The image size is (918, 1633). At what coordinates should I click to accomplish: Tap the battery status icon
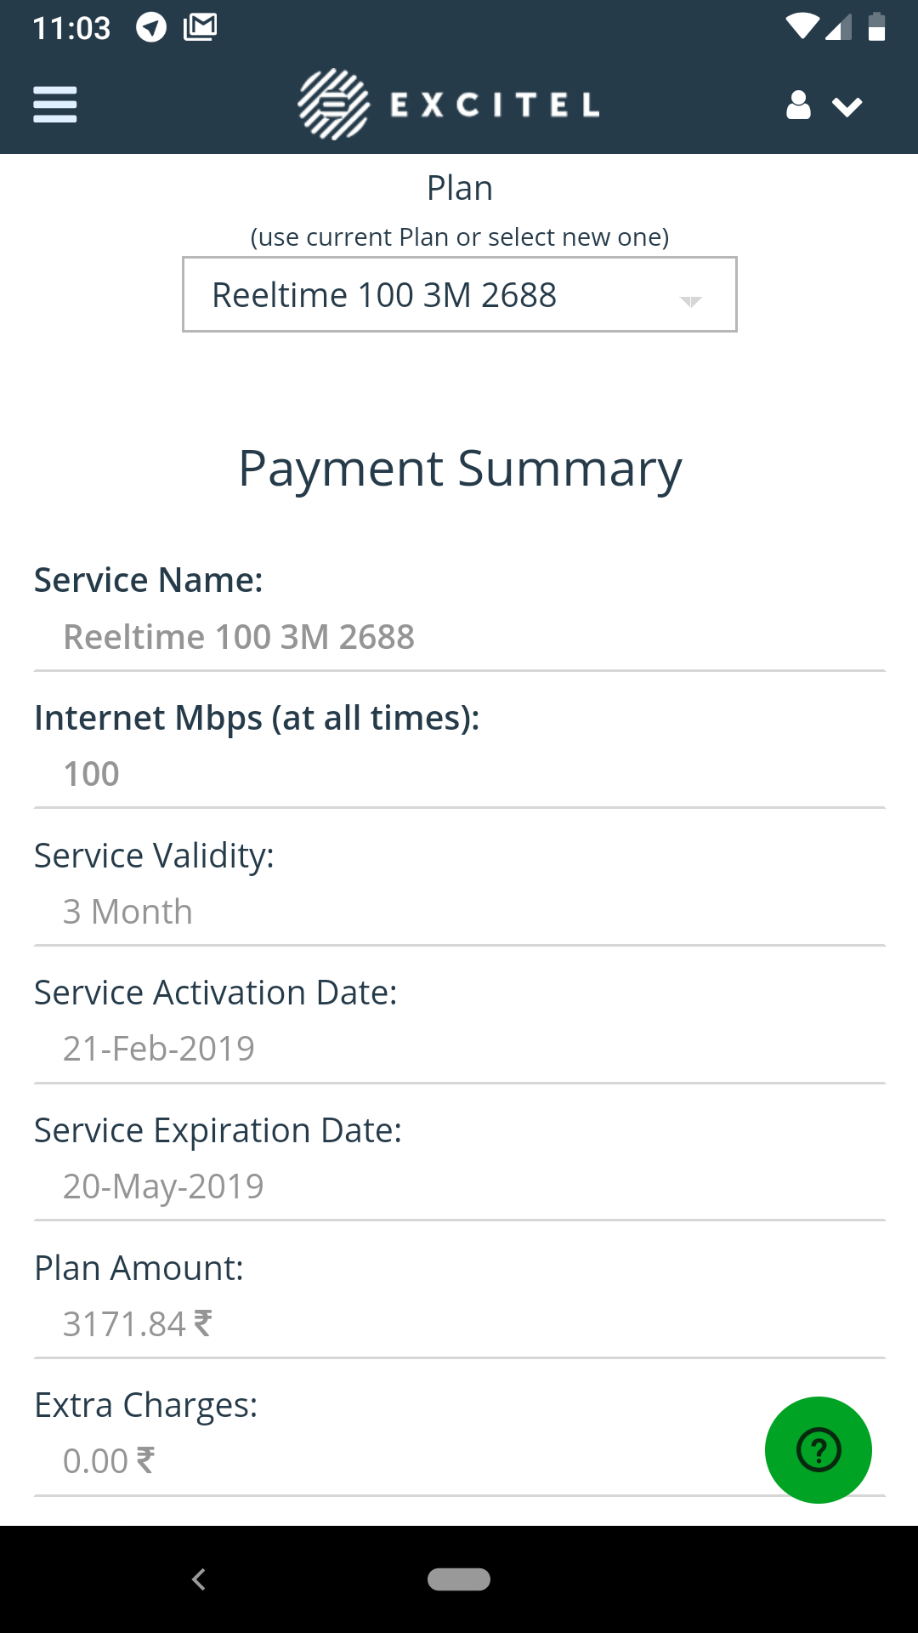click(x=876, y=27)
